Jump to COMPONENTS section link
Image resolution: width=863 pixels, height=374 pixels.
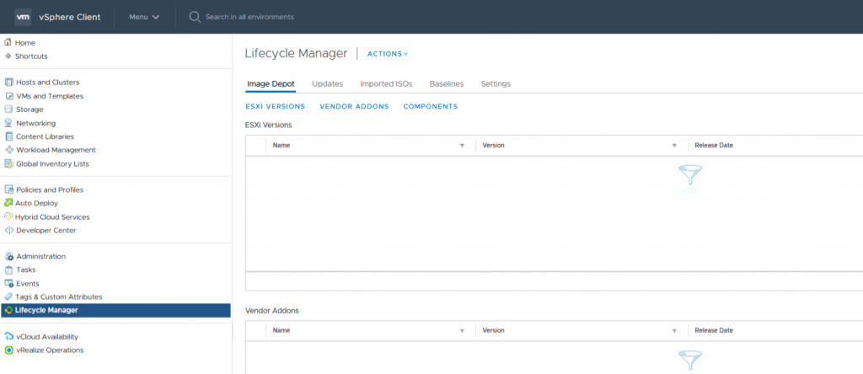[431, 107]
